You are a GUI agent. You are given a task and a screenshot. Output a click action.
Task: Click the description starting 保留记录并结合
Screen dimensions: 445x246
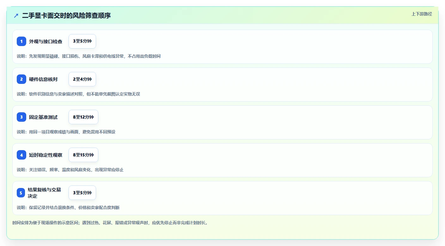click(68, 208)
